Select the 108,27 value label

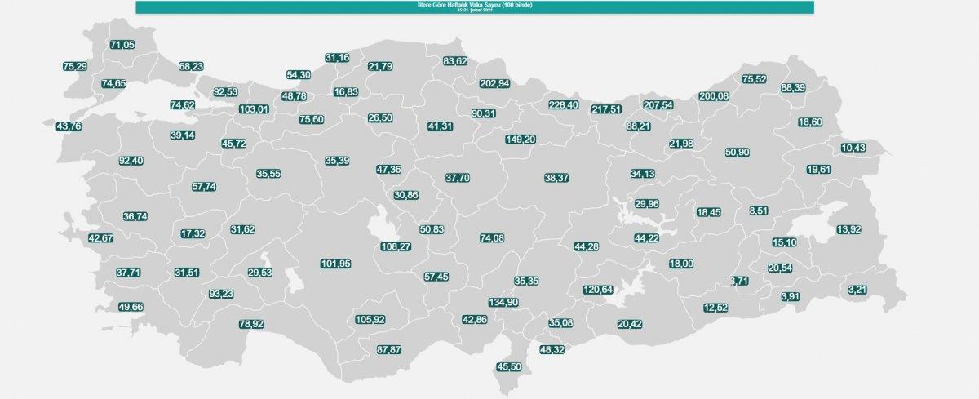pos(397,246)
